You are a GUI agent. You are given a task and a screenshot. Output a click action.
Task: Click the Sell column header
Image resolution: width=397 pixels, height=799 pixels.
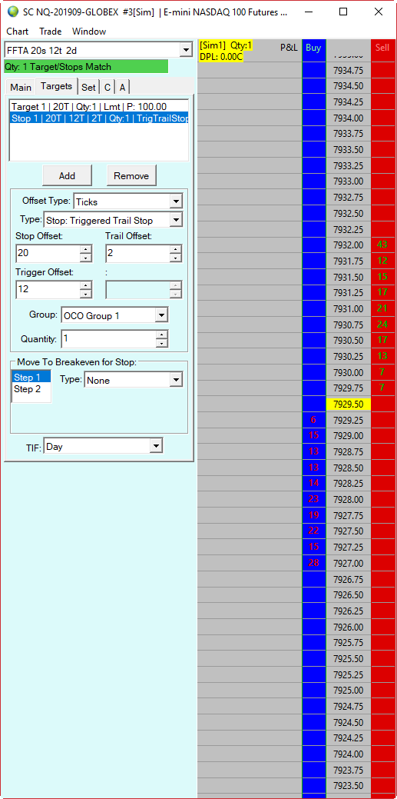point(382,48)
